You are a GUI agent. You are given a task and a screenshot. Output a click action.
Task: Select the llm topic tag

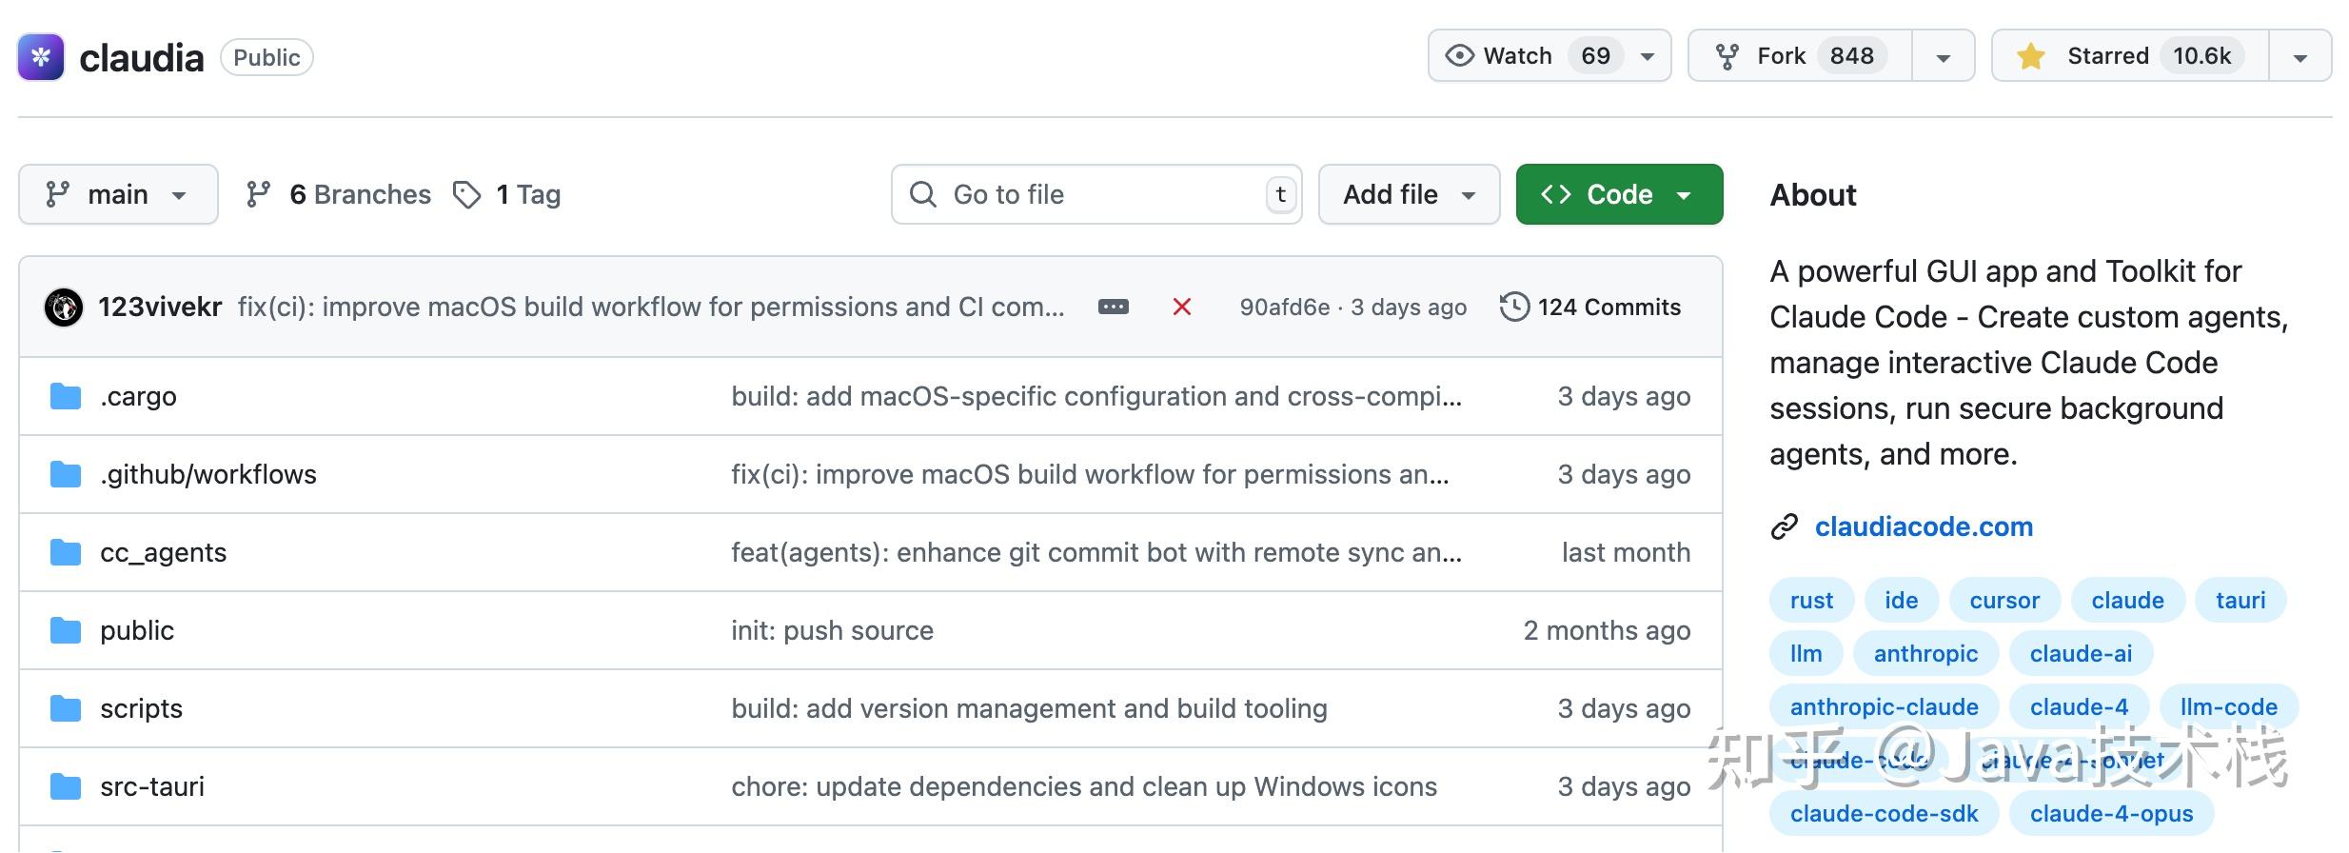click(x=1806, y=654)
